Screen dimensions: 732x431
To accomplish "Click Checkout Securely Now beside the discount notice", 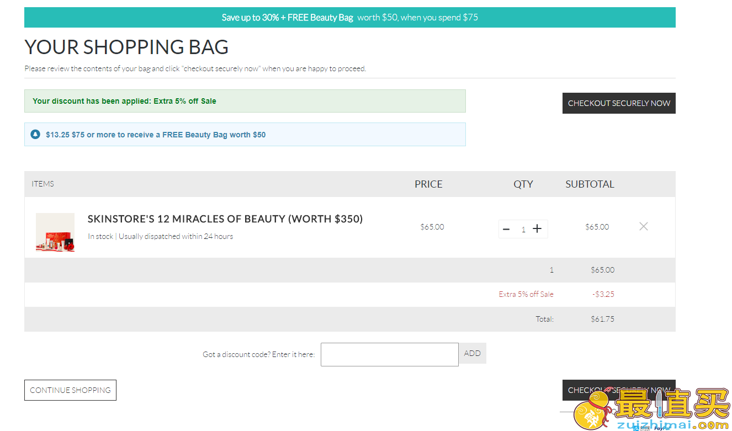I will 619,103.
